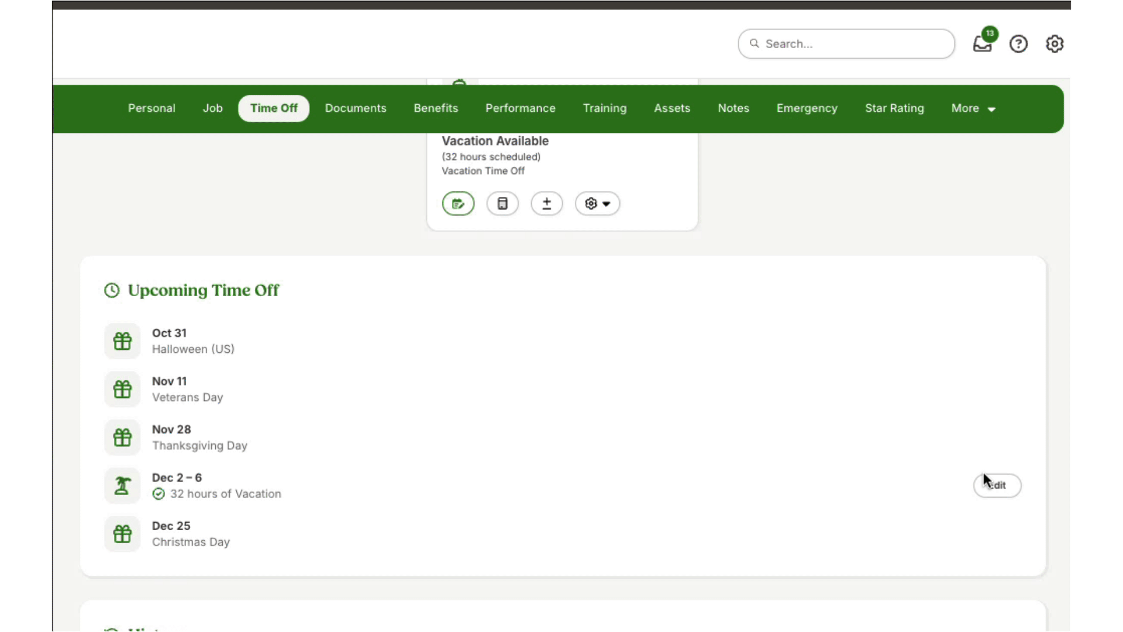Click the Vacation Time Off label
The height and width of the screenshot is (632, 1123).
tap(483, 171)
